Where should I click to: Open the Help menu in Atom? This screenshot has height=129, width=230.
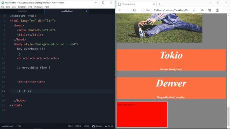point(47,7)
